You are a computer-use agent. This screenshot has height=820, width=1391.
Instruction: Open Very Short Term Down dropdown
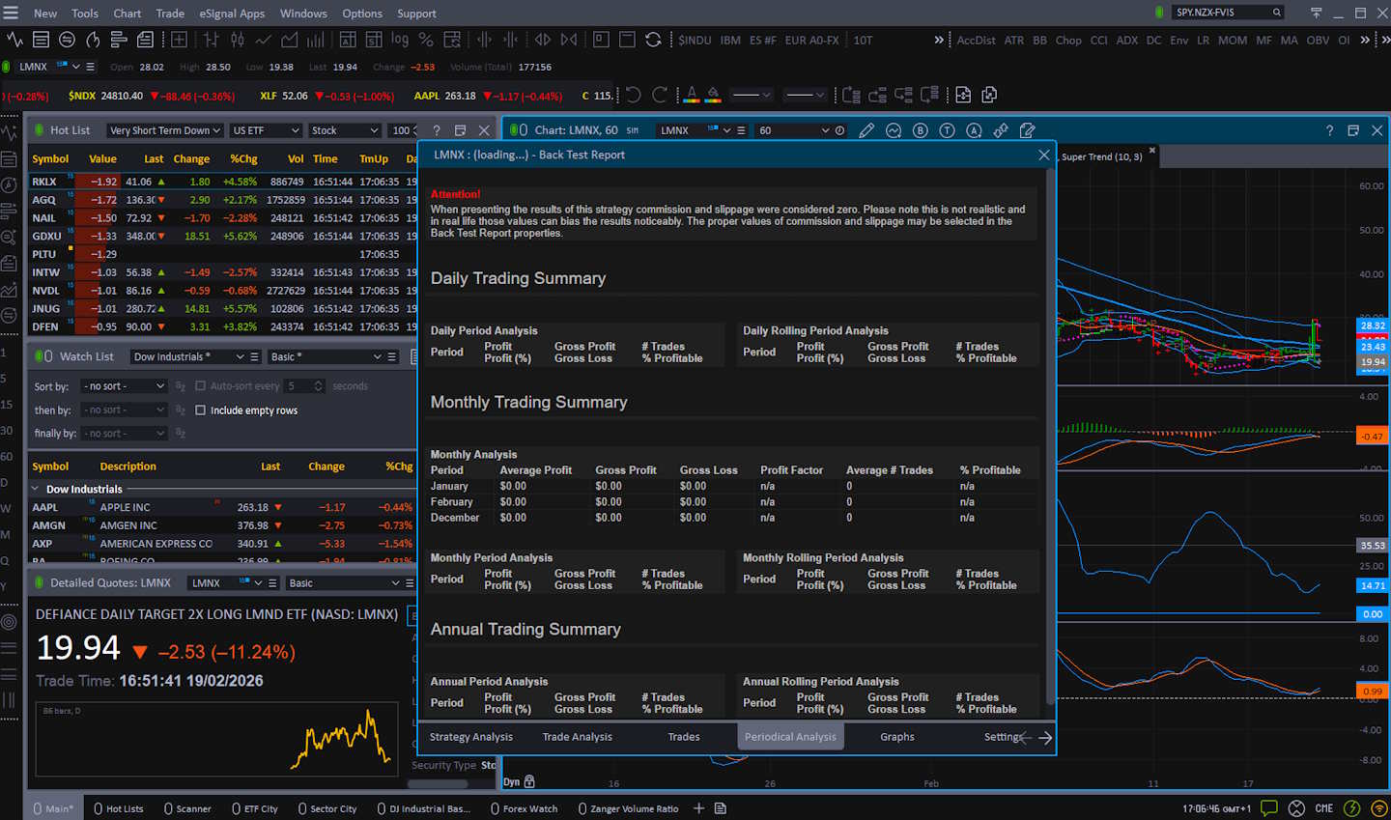[x=164, y=130]
